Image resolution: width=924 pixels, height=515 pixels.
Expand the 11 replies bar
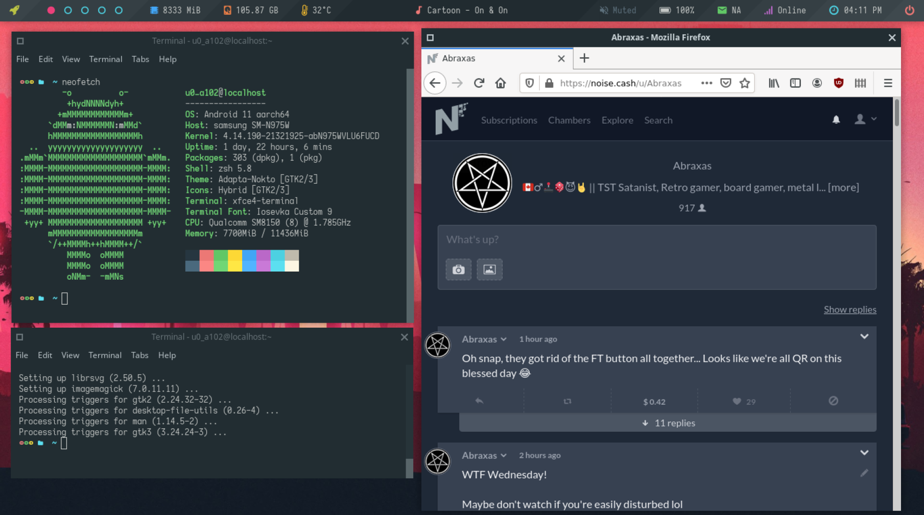(668, 423)
